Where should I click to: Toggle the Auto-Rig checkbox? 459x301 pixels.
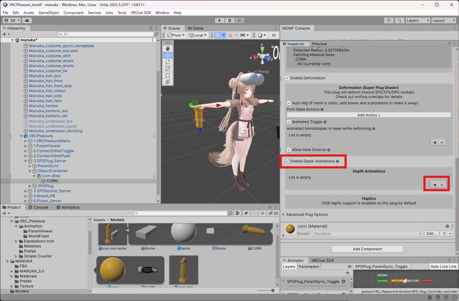tap(289, 103)
